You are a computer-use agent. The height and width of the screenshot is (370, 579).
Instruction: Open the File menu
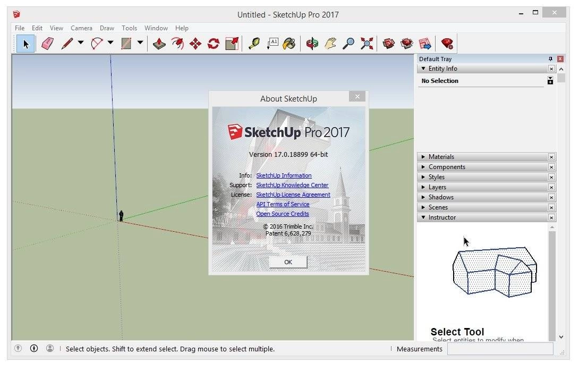point(20,28)
